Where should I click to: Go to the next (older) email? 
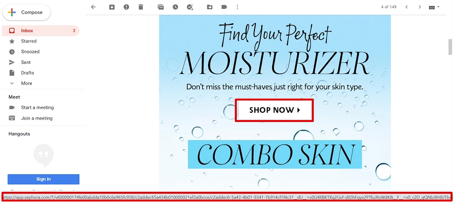tap(420, 7)
